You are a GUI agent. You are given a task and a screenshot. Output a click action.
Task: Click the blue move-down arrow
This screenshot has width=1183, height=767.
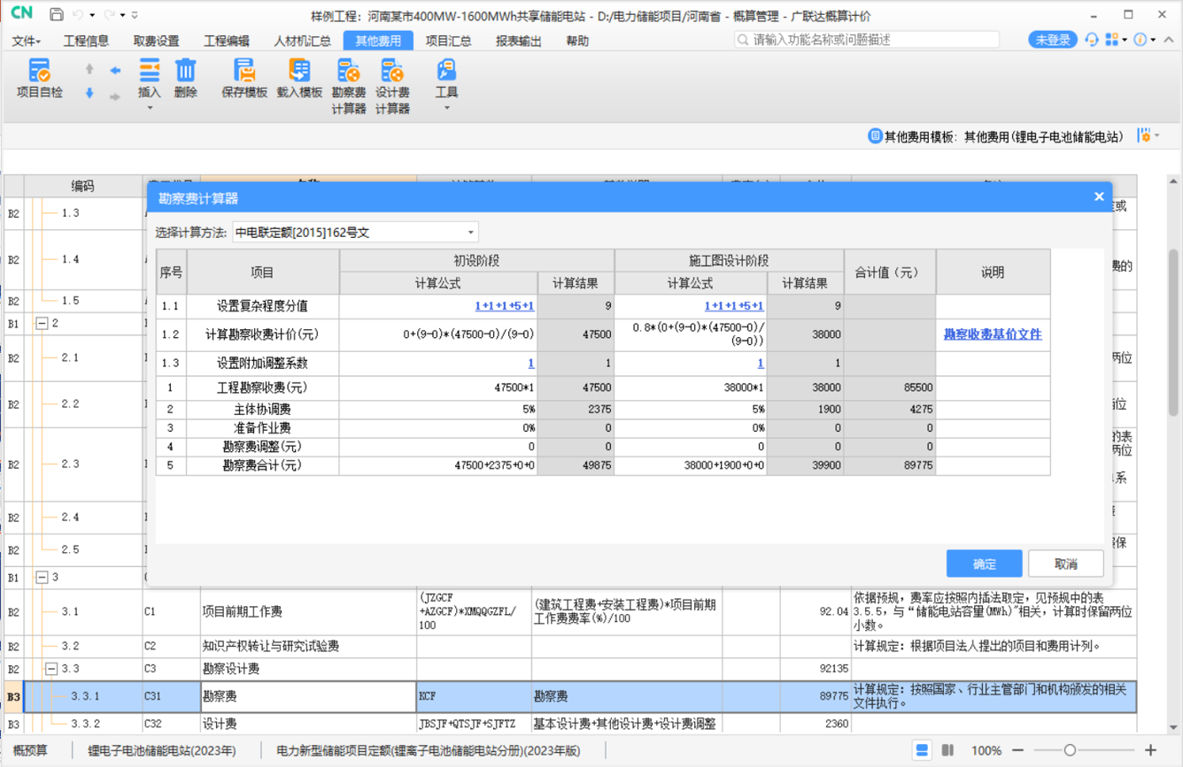pyautogui.click(x=89, y=93)
